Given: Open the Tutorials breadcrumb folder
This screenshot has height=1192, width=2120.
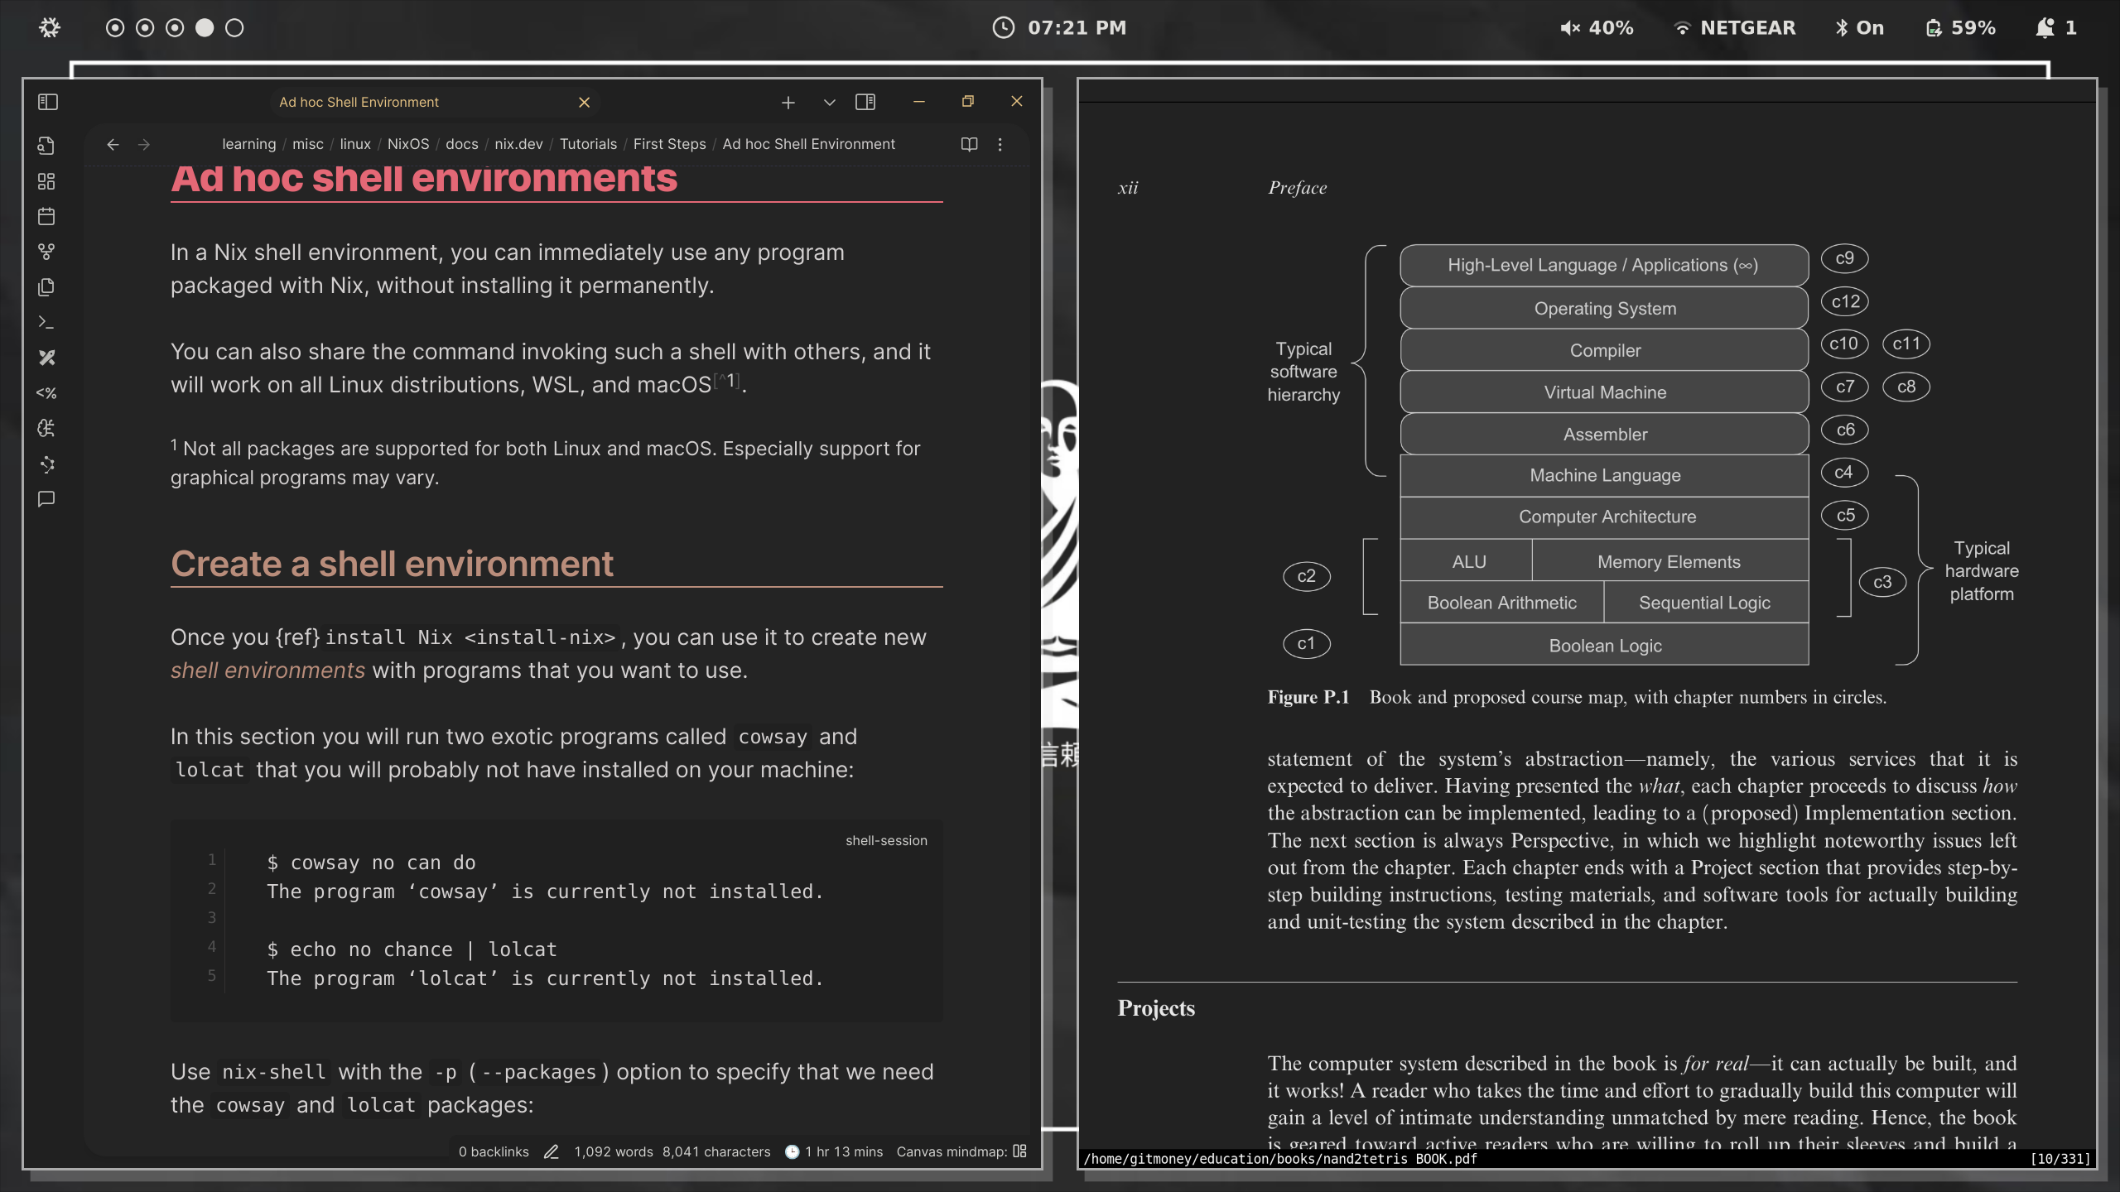Looking at the screenshot, I should (x=588, y=144).
